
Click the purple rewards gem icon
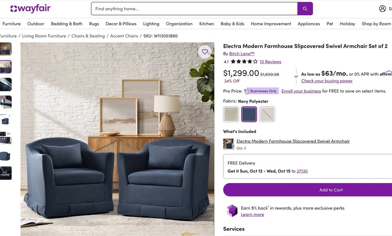[232, 211]
